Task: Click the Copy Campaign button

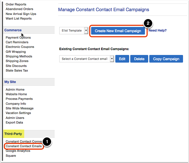Action: click(166, 59)
